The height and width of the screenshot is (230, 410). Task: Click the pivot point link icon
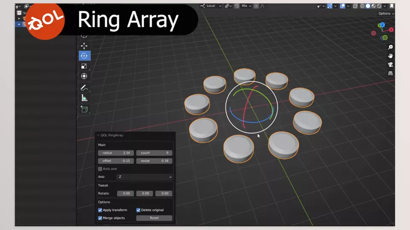click(x=227, y=6)
